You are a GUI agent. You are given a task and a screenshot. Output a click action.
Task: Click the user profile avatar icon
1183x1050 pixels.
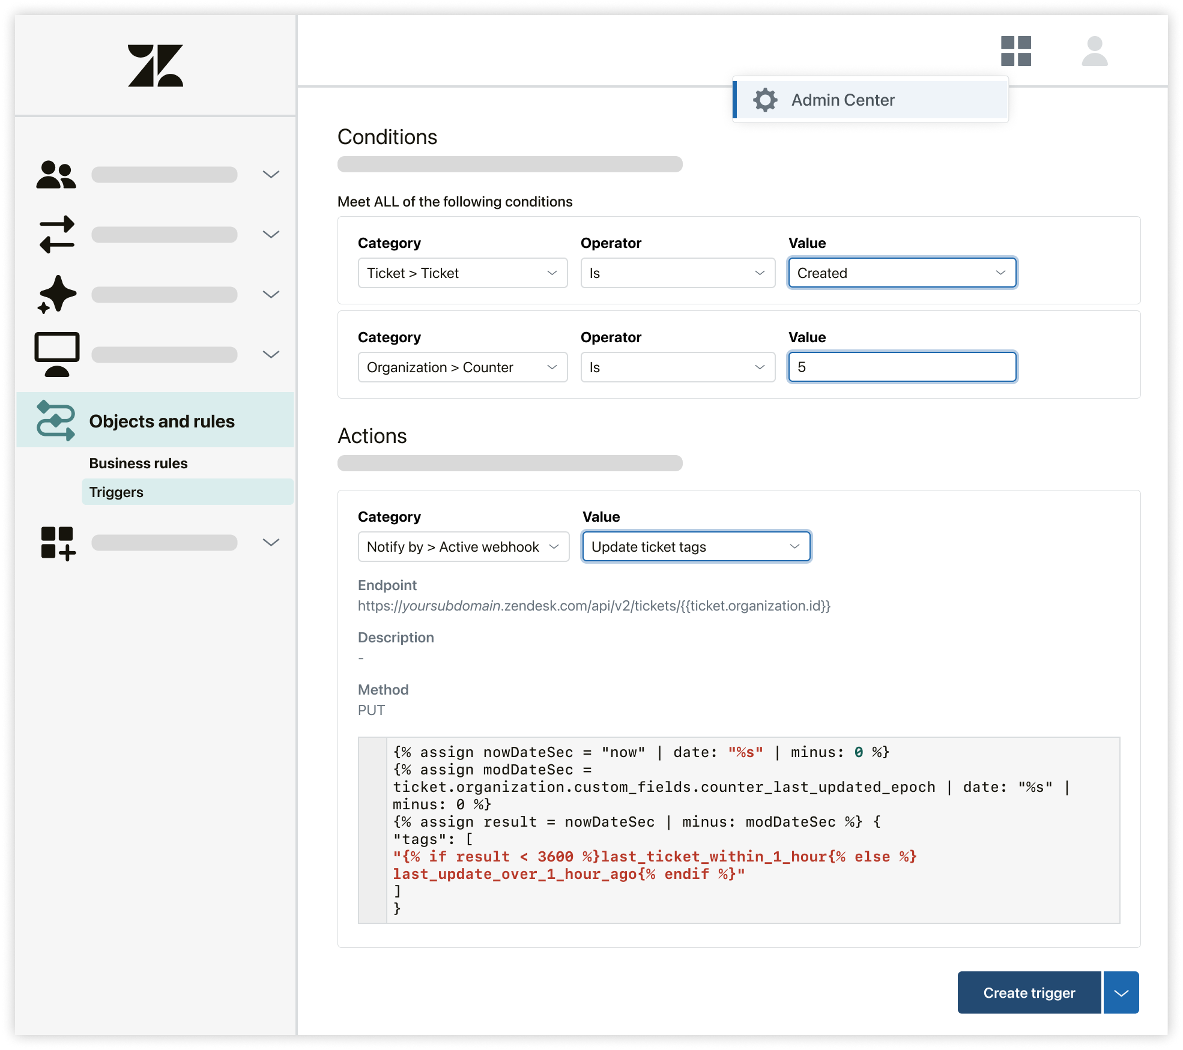[x=1094, y=51]
